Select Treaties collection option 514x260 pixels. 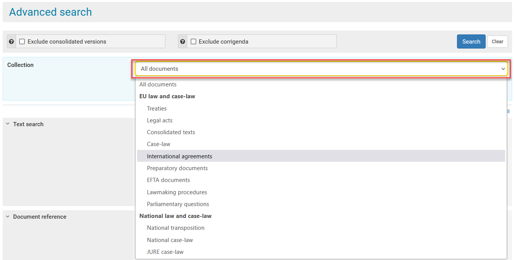pos(321,109)
